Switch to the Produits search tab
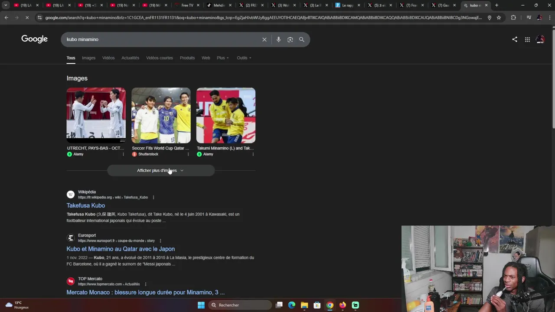This screenshot has width=555, height=312. (187, 58)
